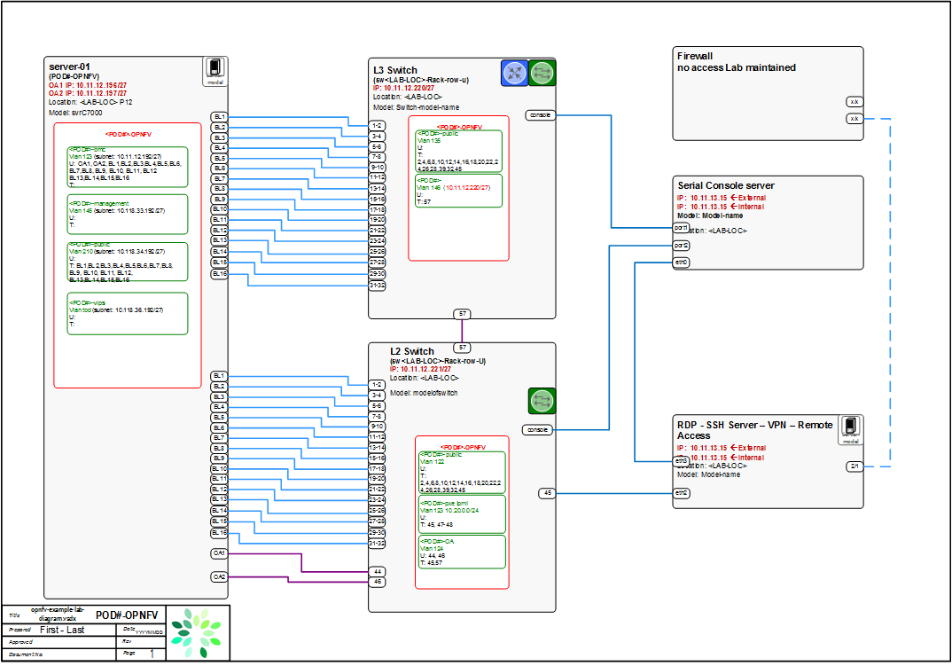Click the Serial Console server heading
Image resolution: width=952 pixels, height=666 pixels.
coord(725,185)
